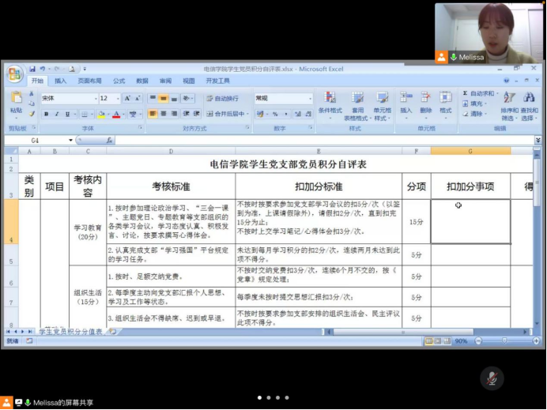Click the Format Painter brush icon
Screen dimensions: 547x410
(x=32, y=115)
